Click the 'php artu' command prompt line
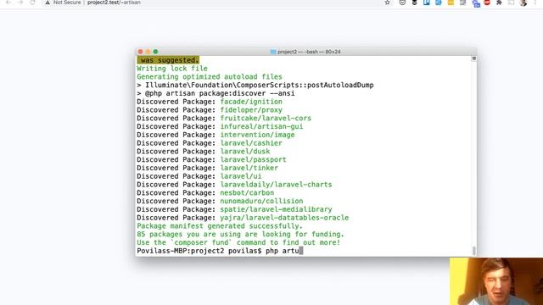 pos(220,251)
